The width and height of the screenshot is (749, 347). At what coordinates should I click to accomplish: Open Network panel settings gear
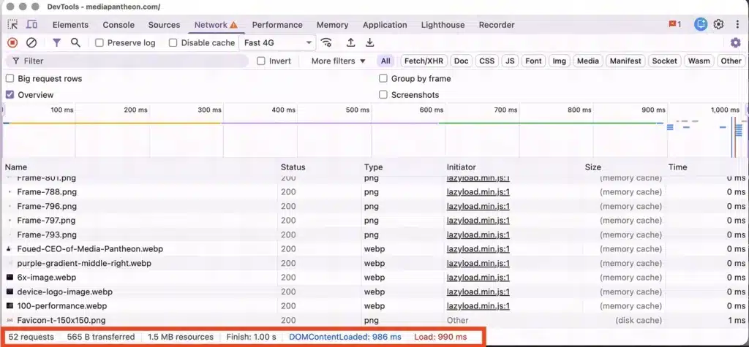(x=736, y=43)
